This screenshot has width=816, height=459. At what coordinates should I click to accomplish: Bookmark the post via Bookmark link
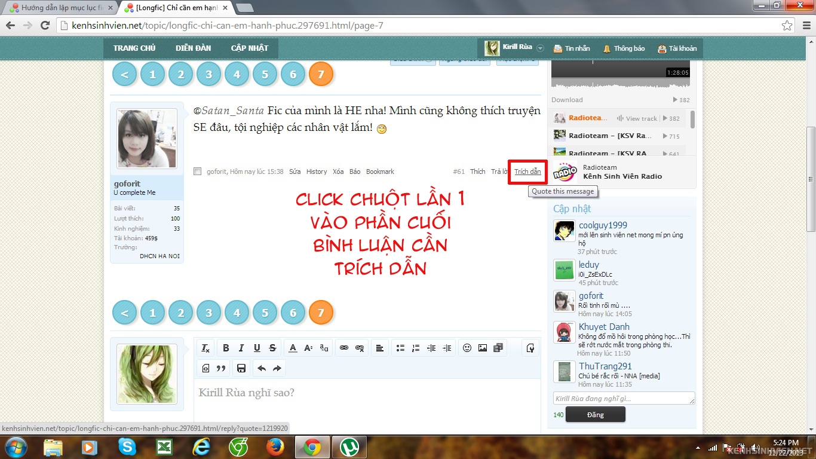click(x=381, y=172)
